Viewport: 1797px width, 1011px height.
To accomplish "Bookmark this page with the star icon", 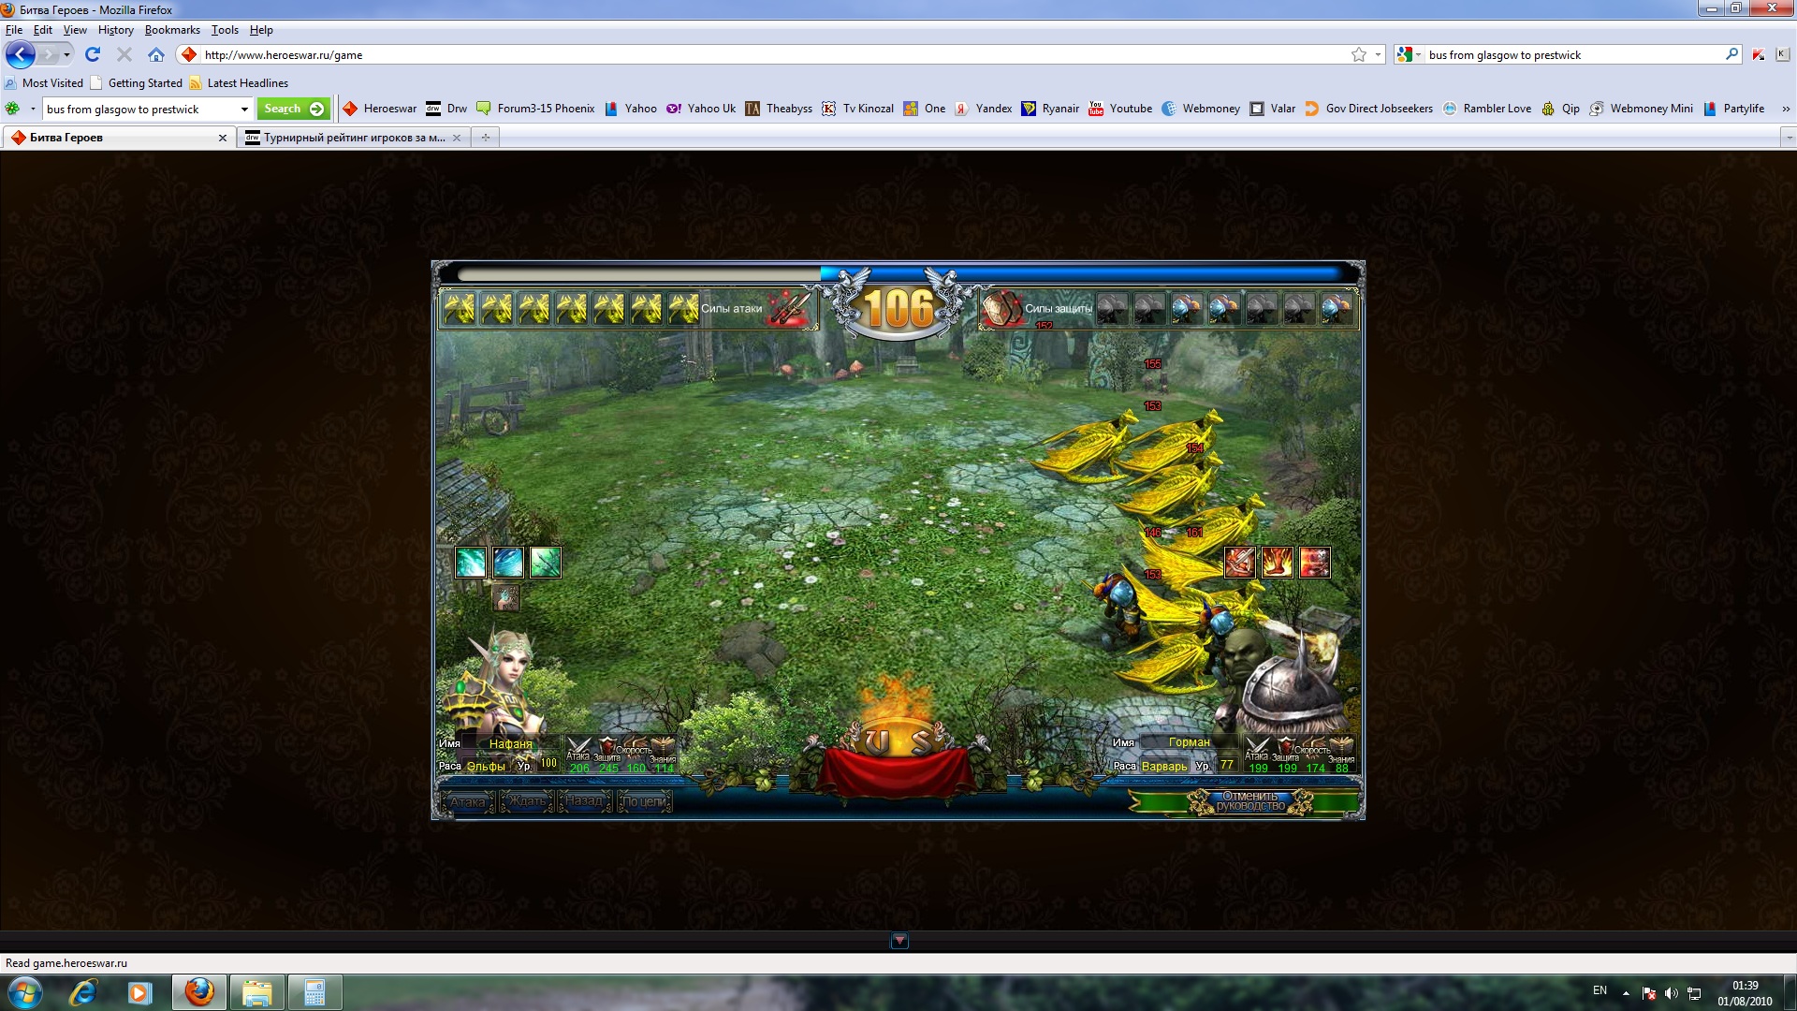I will (x=1359, y=55).
